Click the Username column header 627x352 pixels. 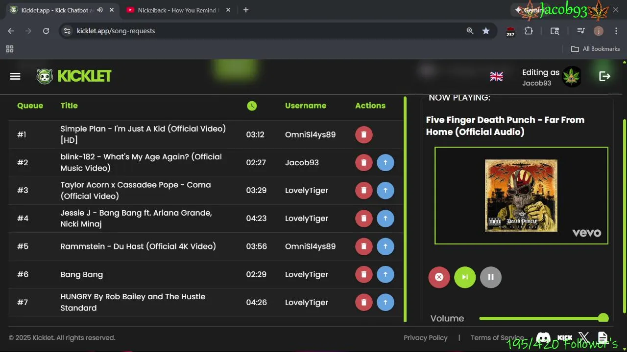click(306, 106)
